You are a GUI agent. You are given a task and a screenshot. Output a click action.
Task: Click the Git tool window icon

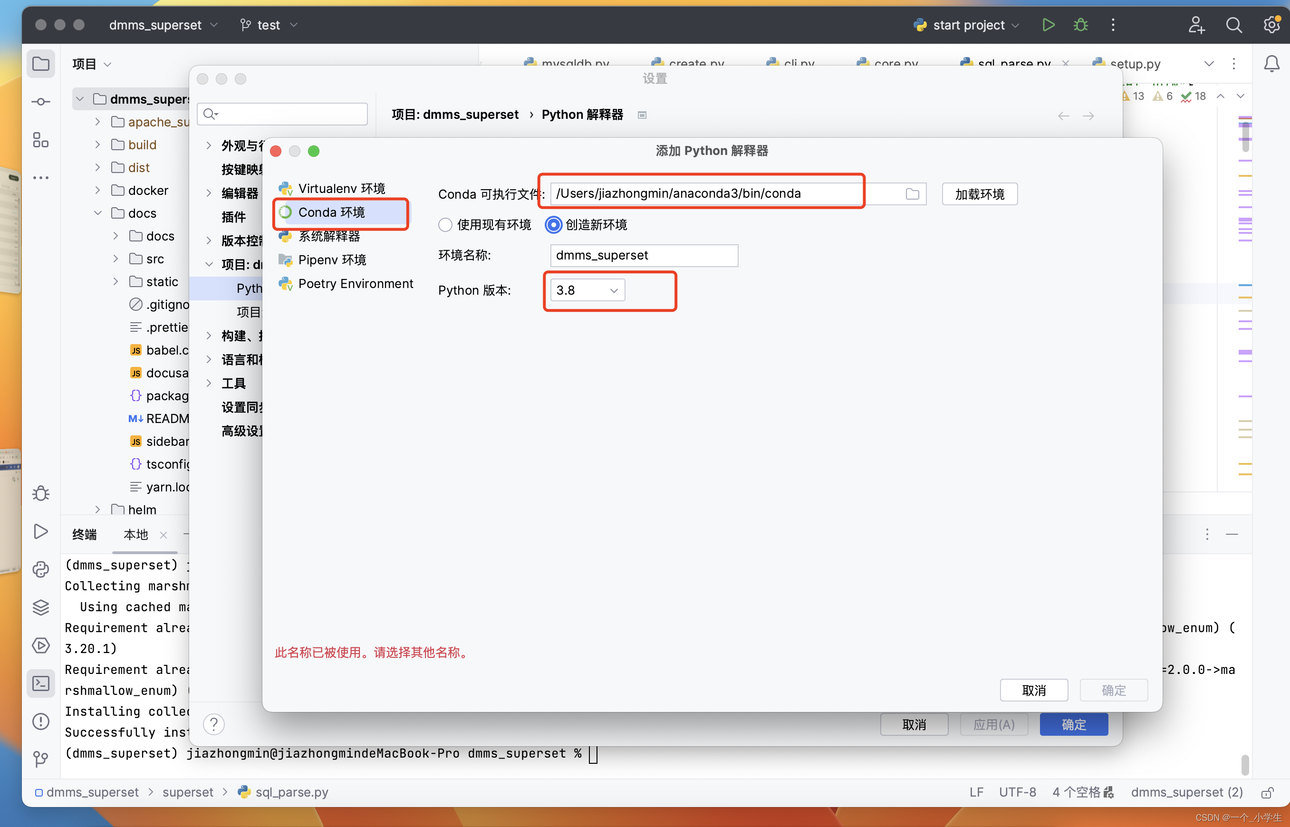pyautogui.click(x=41, y=759)
